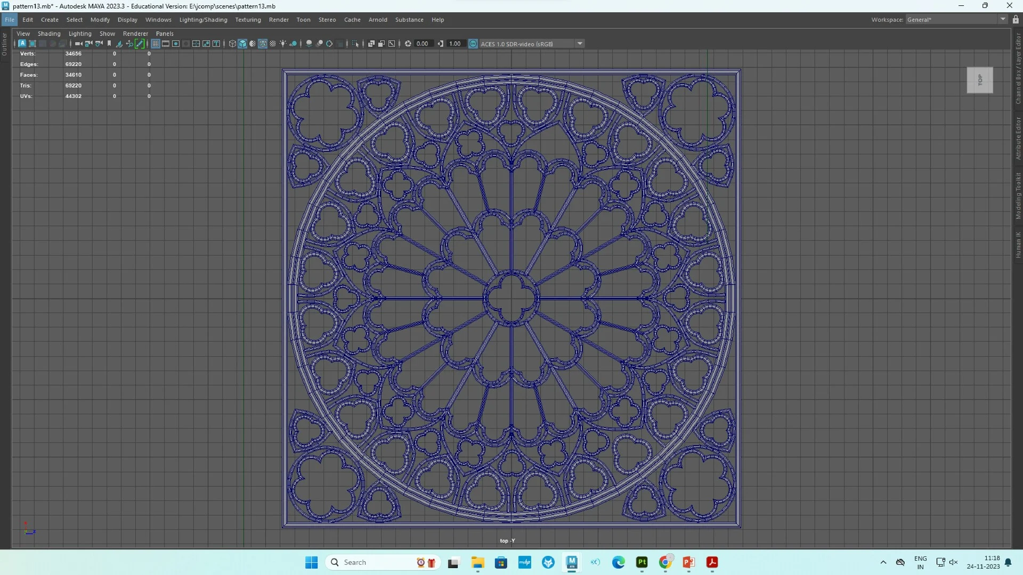
Task: Open the Arnold menu
Action: coord(378,20)
